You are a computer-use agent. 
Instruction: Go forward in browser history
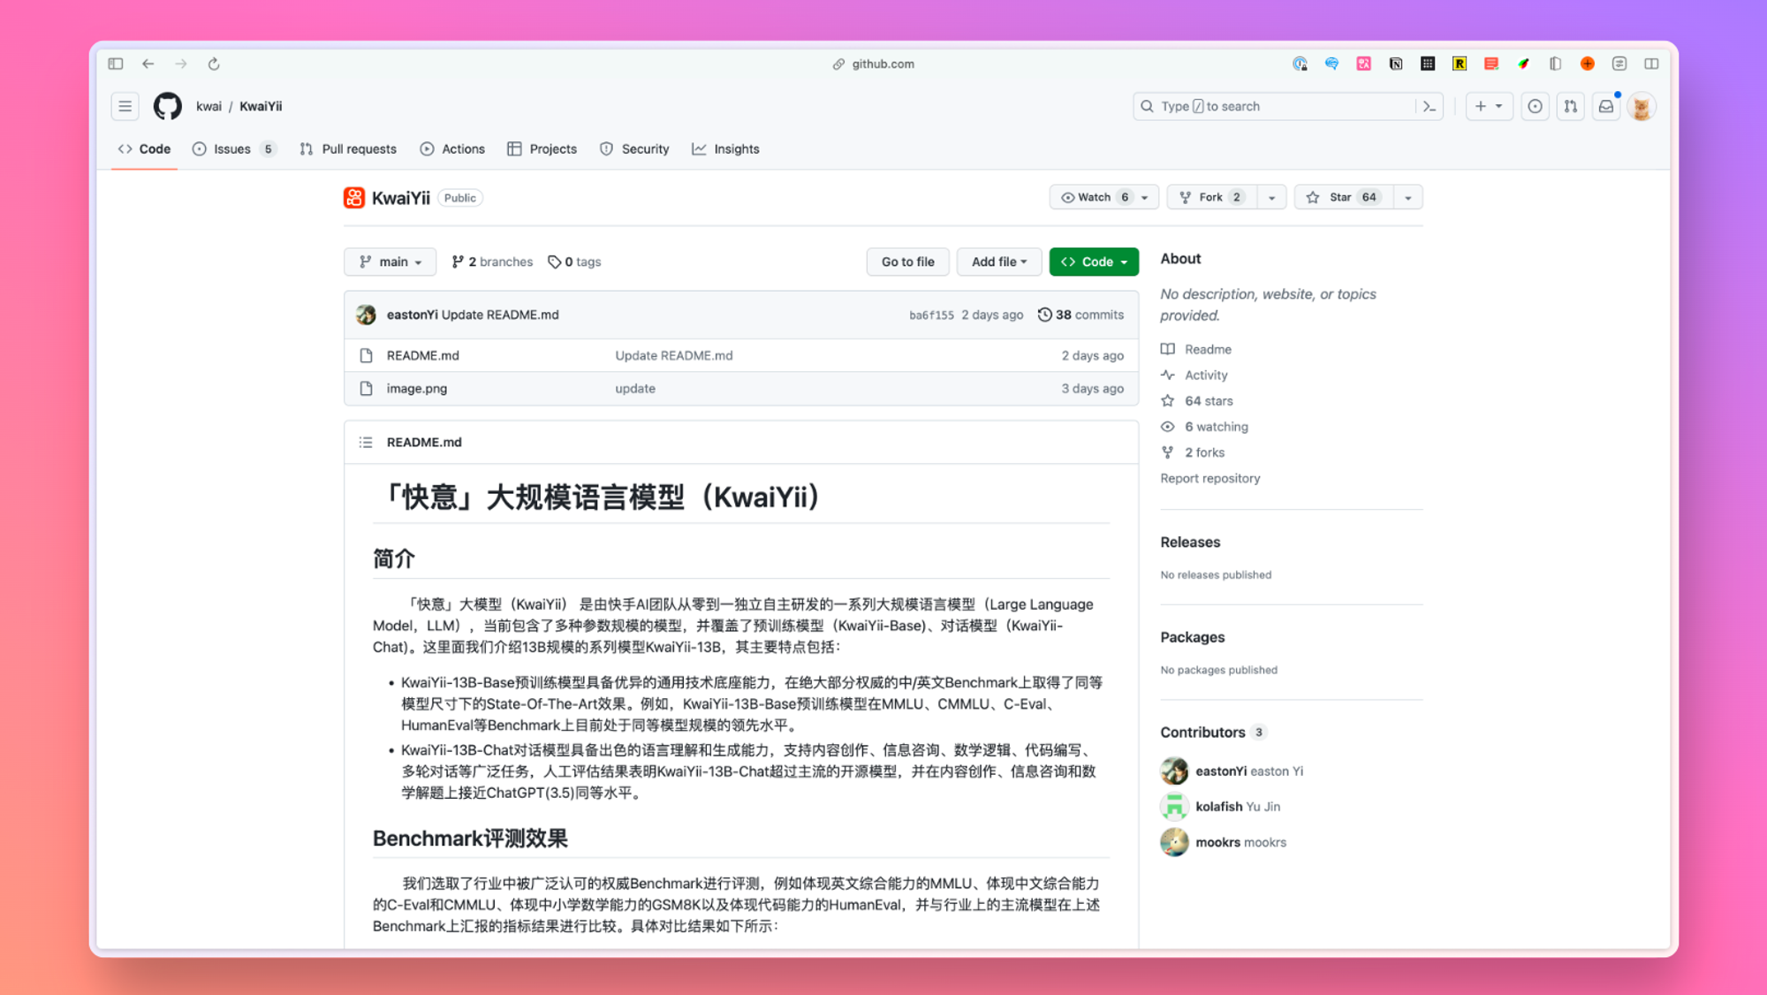(x=181, y=64)
